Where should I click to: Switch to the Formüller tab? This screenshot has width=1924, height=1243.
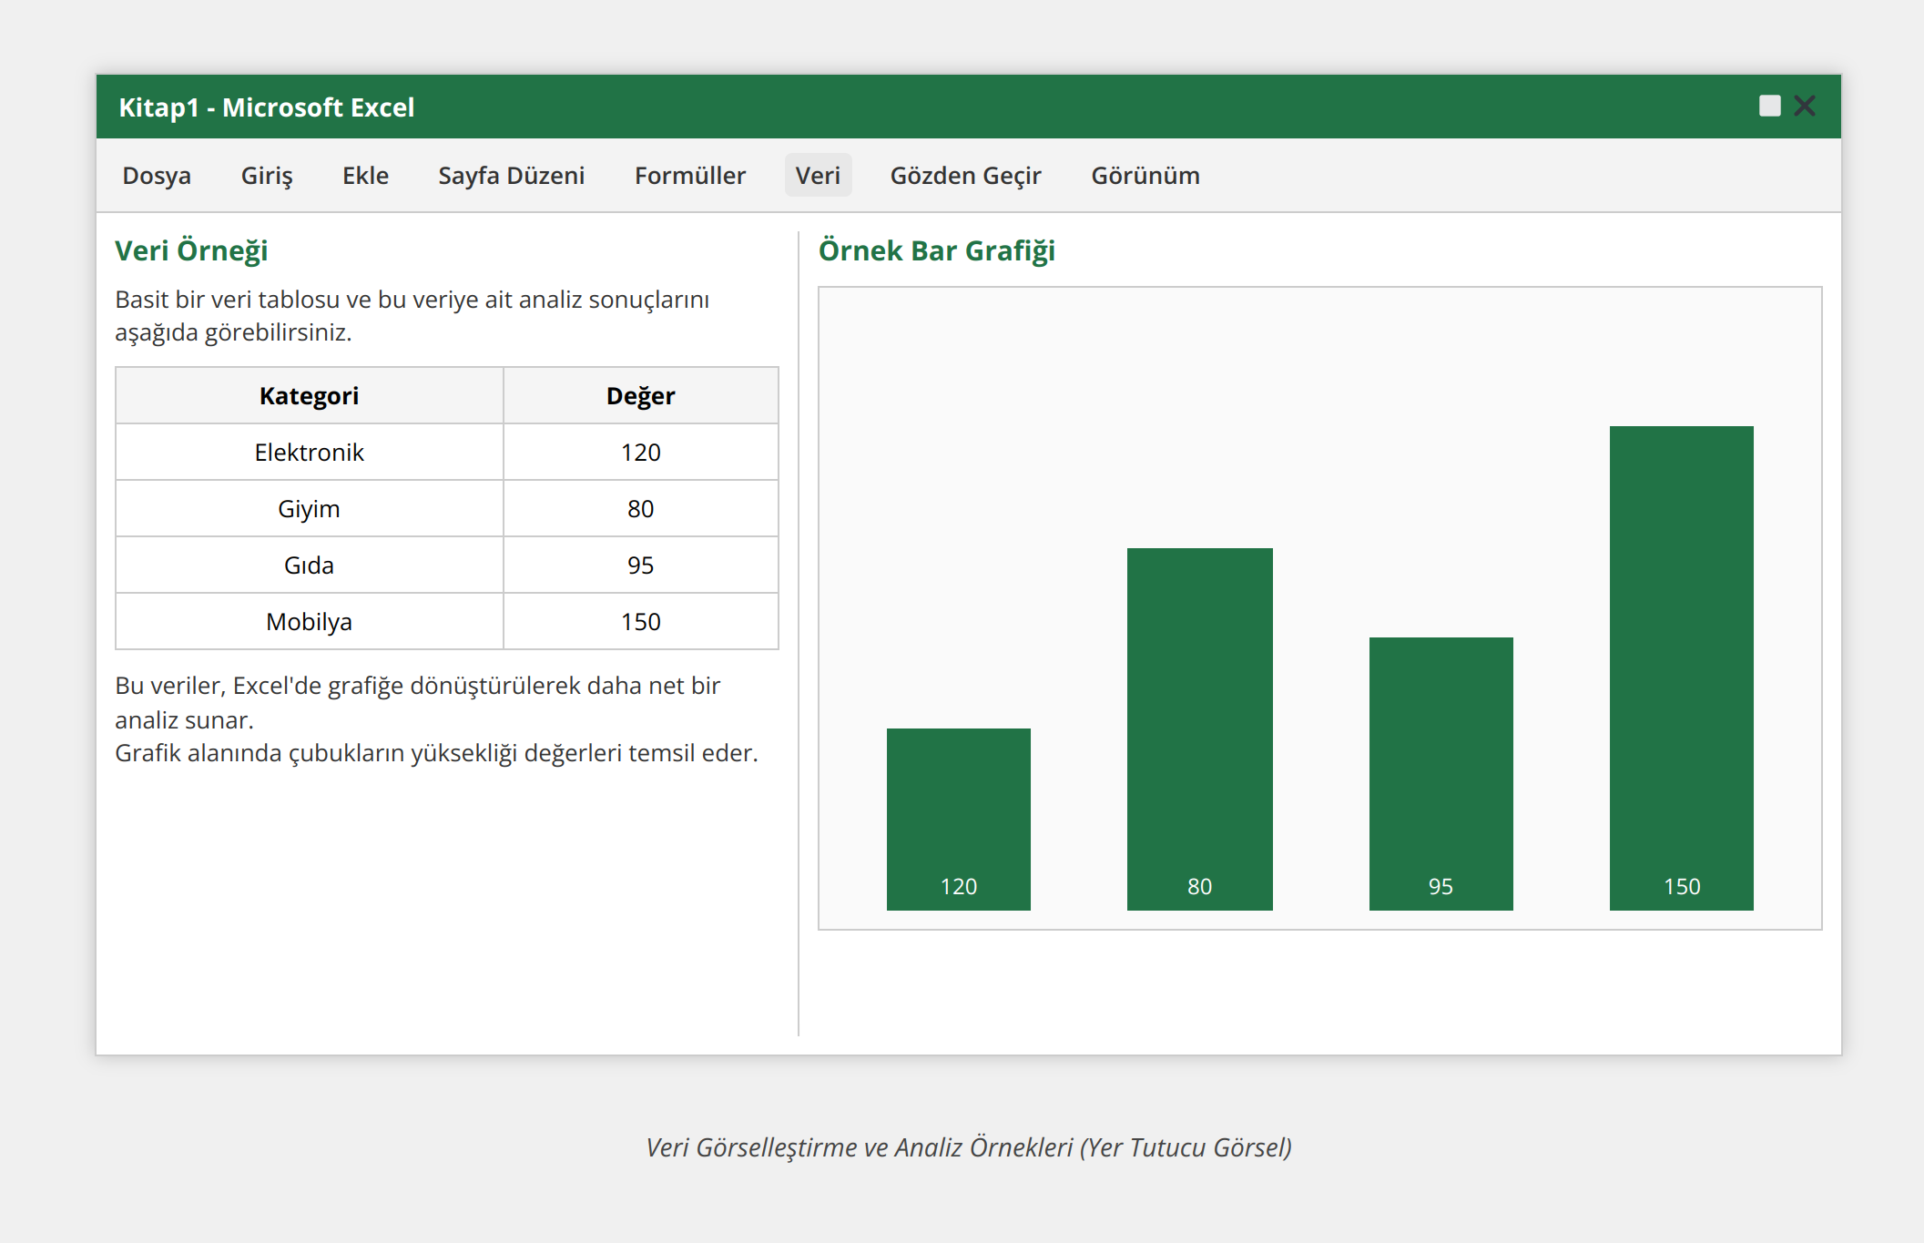tap(690, 175)
